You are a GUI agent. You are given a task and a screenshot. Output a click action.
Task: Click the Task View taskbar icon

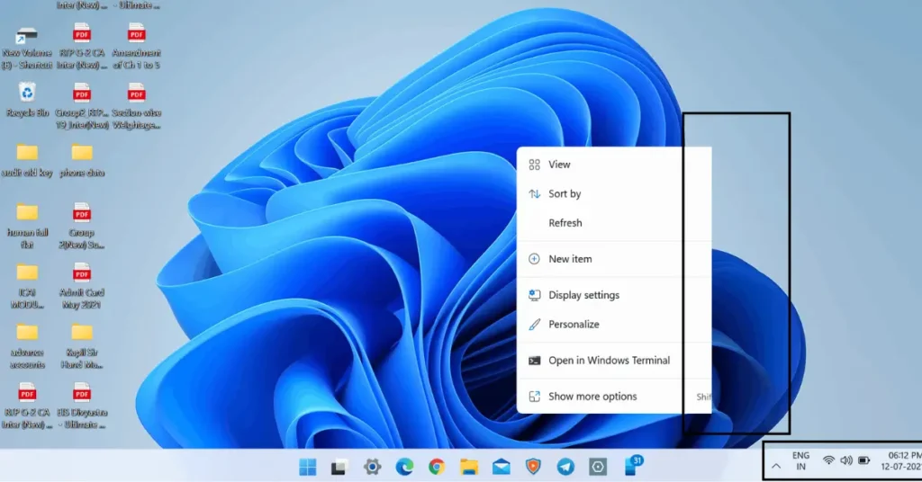(x=339, y=467)
